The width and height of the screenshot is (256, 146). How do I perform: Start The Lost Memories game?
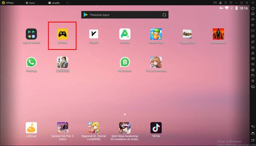pyautogui.click(x=156, y=62)
